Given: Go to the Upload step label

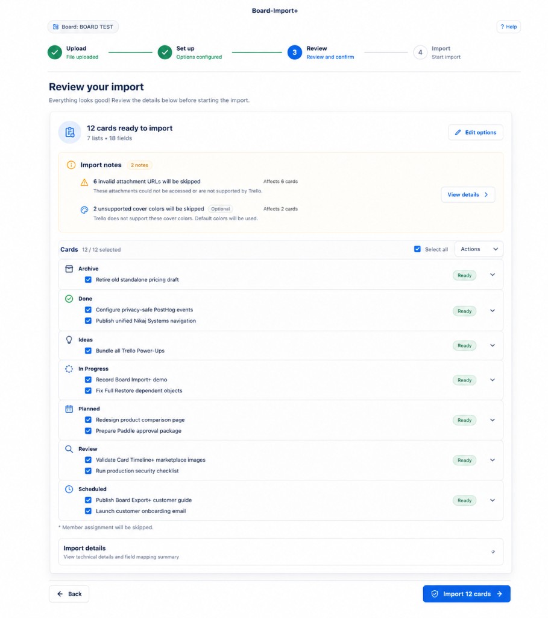Looking at the screenshot, I should [x=76, y=48].
